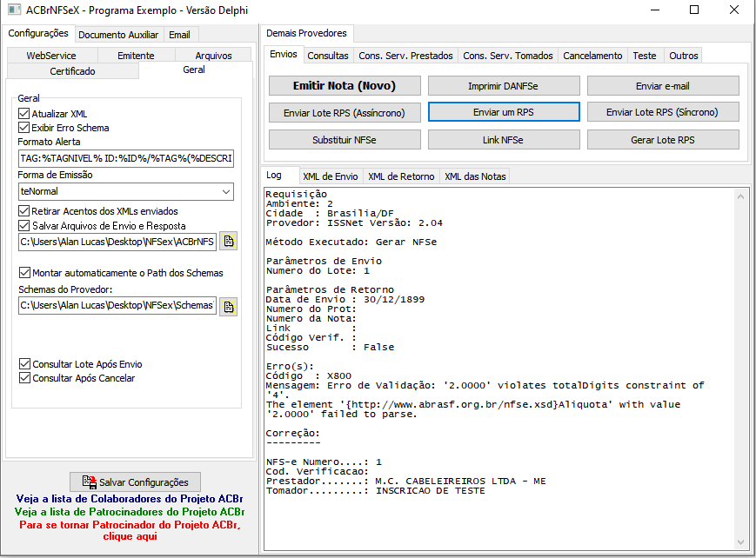Image resolution: width=756 pixels, height=558 pixels.
Task: Toggle the Atualizar XML checkbox
Action: tap(24, 114)
